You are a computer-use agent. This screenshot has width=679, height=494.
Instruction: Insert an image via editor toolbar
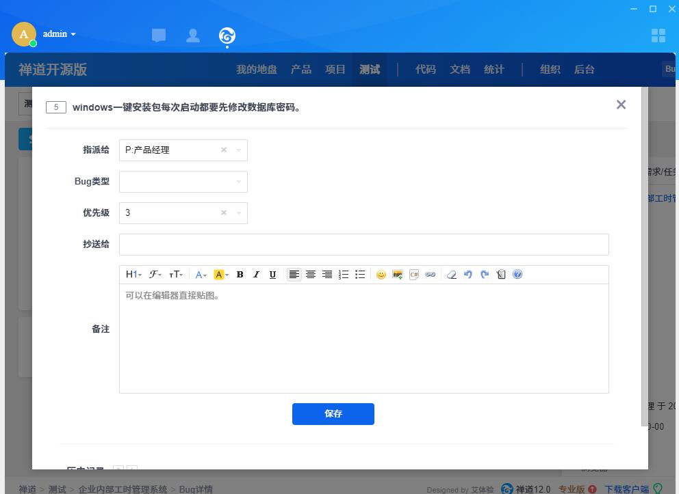397,275
